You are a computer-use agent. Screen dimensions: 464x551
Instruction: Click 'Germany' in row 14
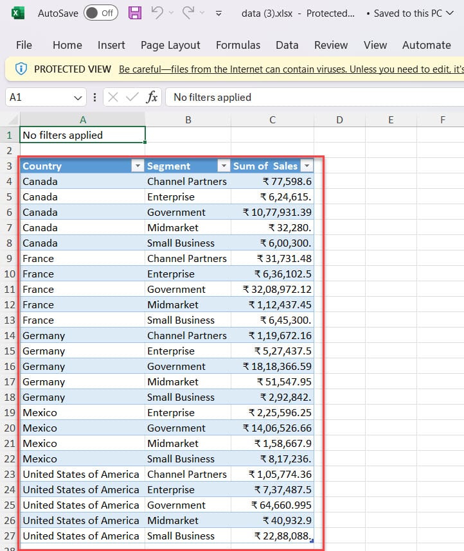click(x=44, y=336)
